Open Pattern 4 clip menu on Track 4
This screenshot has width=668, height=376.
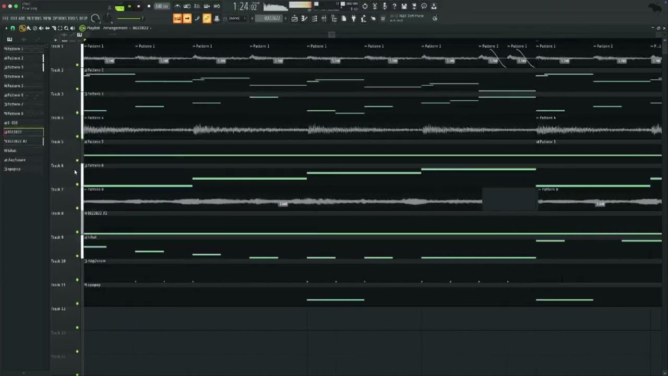point(86,118)
